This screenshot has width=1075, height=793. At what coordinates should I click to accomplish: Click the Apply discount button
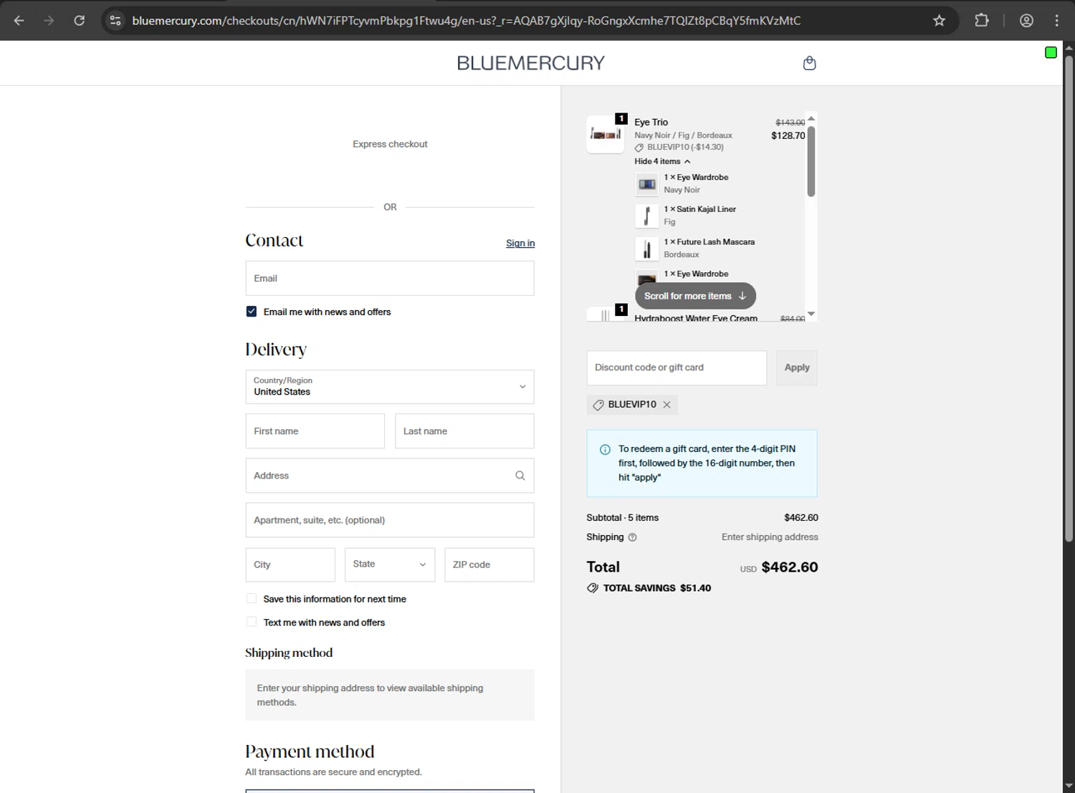point(797,367)
